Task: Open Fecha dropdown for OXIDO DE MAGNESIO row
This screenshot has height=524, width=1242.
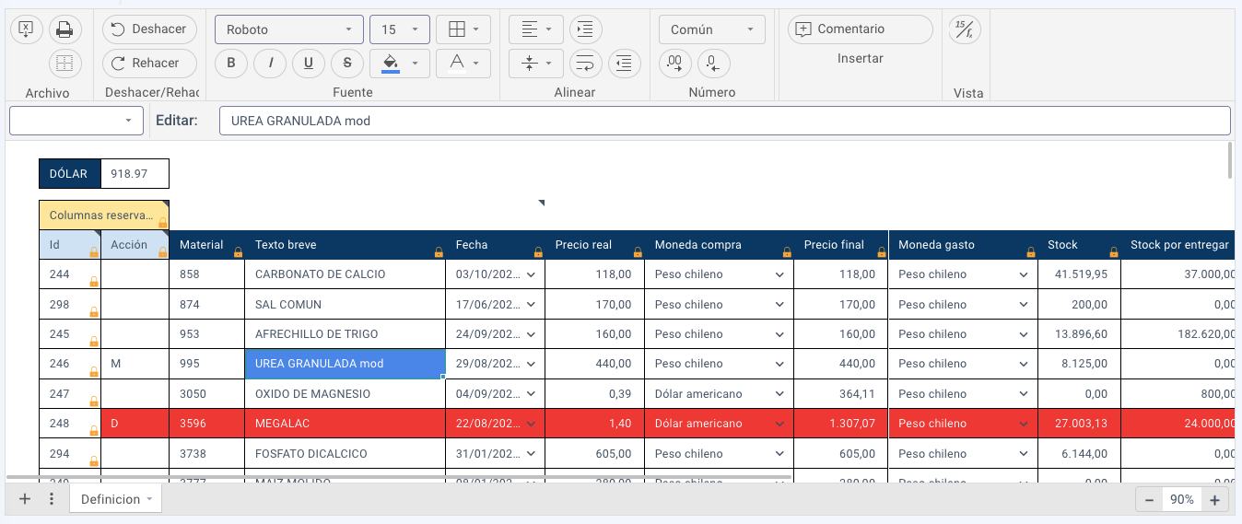Action: [x=530, y=394]
